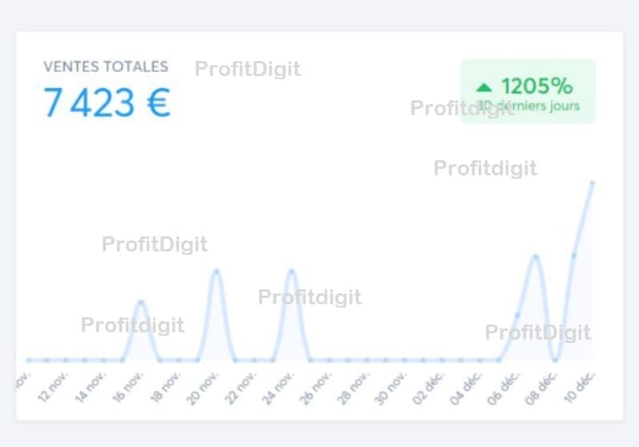This screenshot has width=639, height=447.
Task: Select the VENTES TOTALES heading
Action: pos(106,66)
